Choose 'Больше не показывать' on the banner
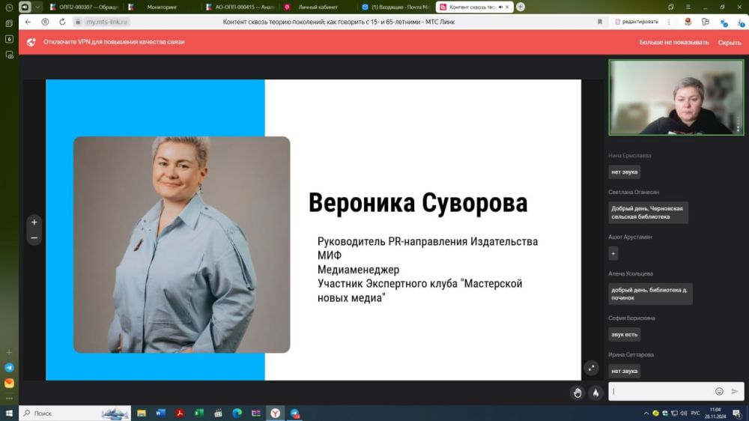 [673, 42]
